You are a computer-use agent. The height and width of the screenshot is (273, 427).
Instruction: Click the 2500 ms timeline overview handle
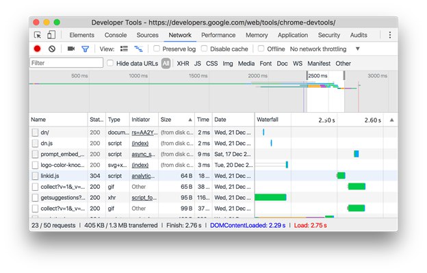pos(307,76)
